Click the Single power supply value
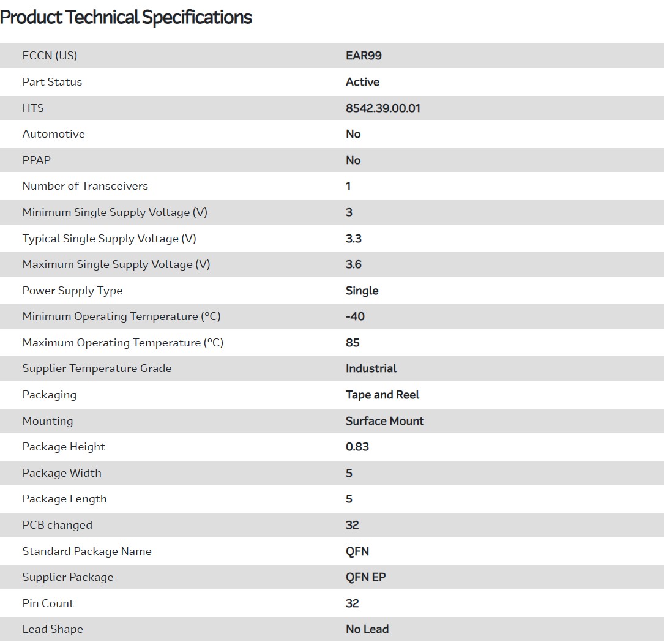This screenshot has width=664, height=642. pos(362,291)
